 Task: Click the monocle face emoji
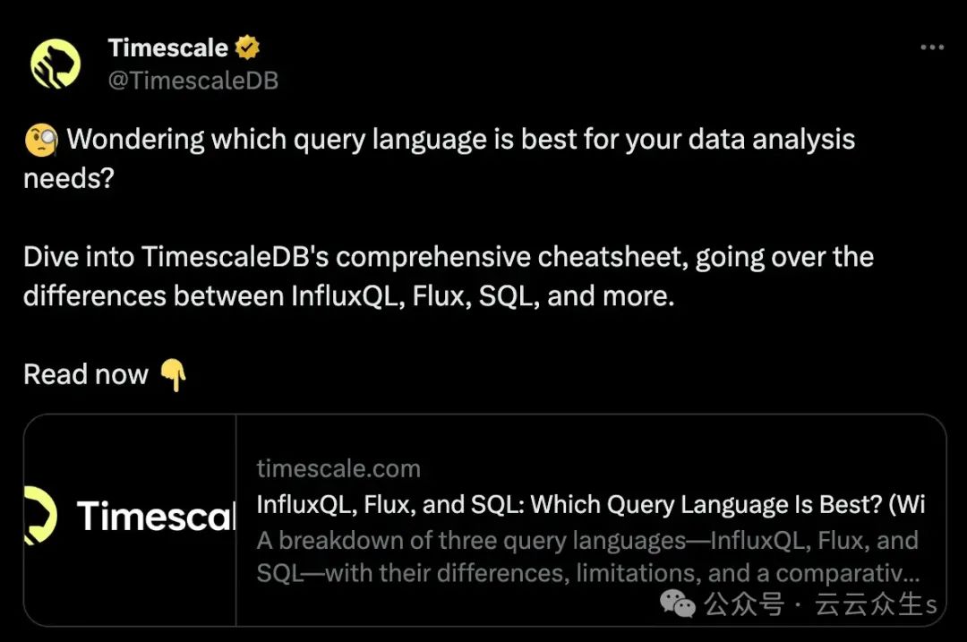pos(41,141)
